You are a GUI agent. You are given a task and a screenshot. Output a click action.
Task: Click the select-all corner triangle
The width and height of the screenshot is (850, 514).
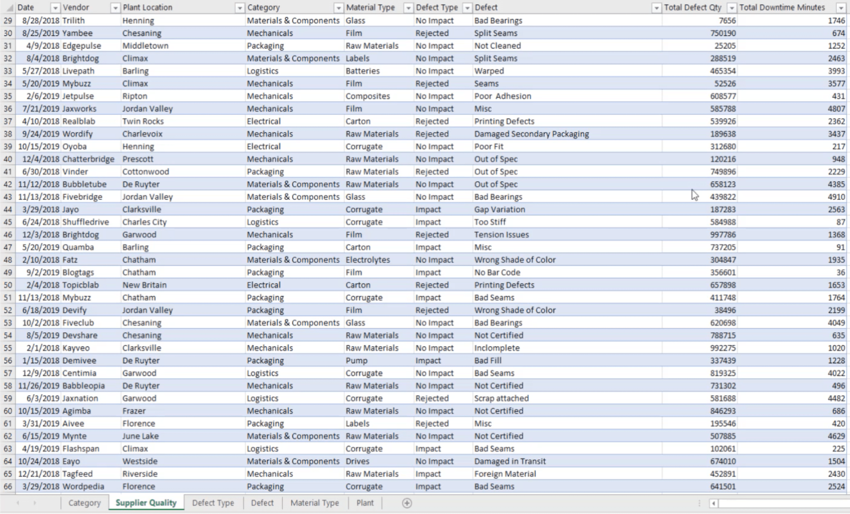point(10,8)
